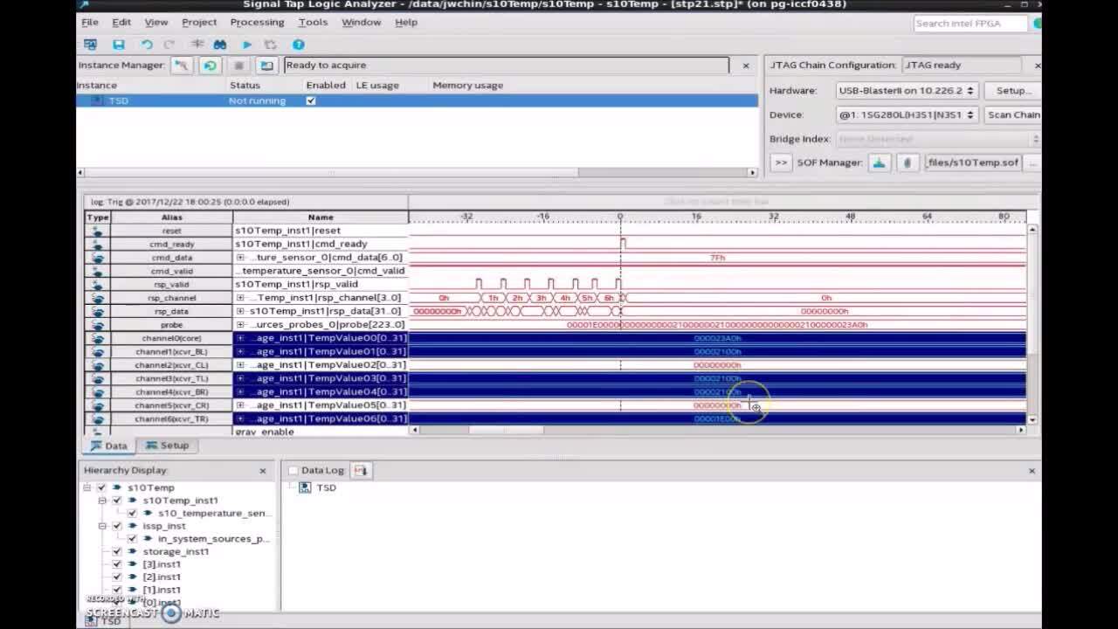This screenshot has height=629, width=1118.
Task: Open the Processing menu
Action: pyautogui.click(x=257, y=22)
